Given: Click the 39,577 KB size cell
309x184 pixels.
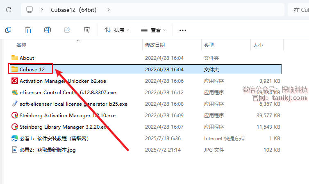Looking at the screenshot, I should [x=268, y=116].
